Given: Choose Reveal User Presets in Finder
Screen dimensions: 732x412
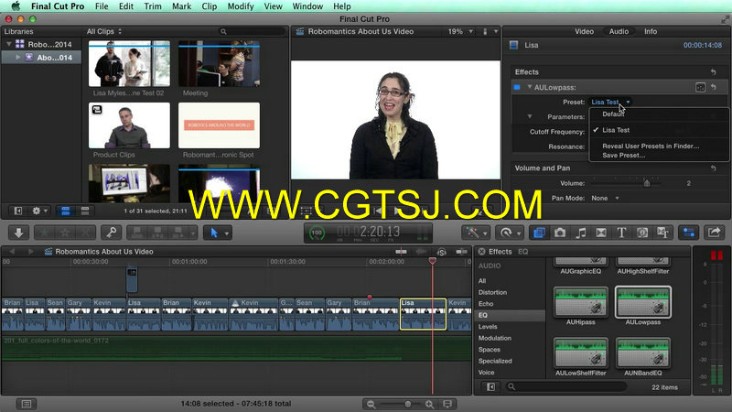Looking at the screenshot, I should 651,146.
